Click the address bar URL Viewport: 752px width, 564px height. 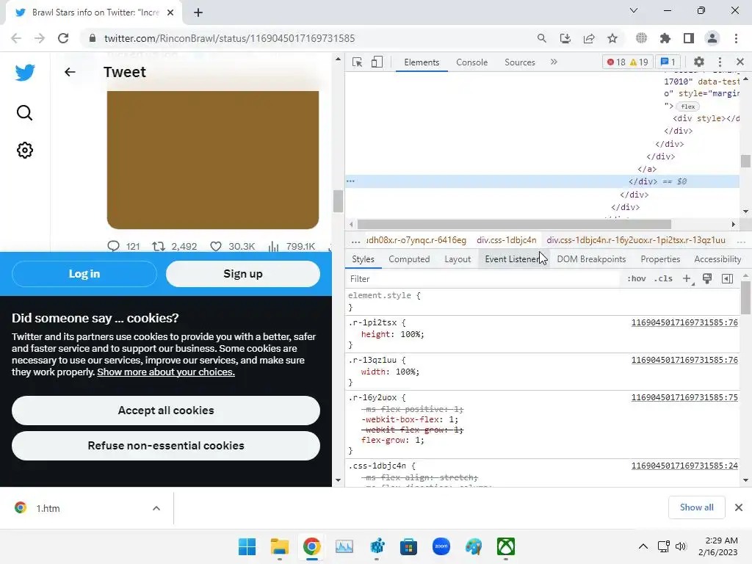pyautogui.click(x=229, y=38)
